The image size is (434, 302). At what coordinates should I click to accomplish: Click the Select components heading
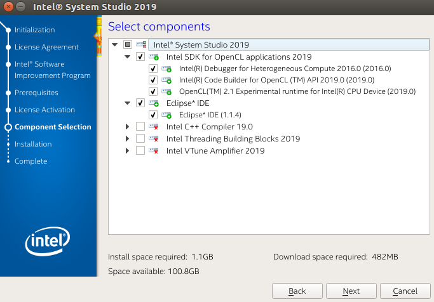[x=159, y=27]
